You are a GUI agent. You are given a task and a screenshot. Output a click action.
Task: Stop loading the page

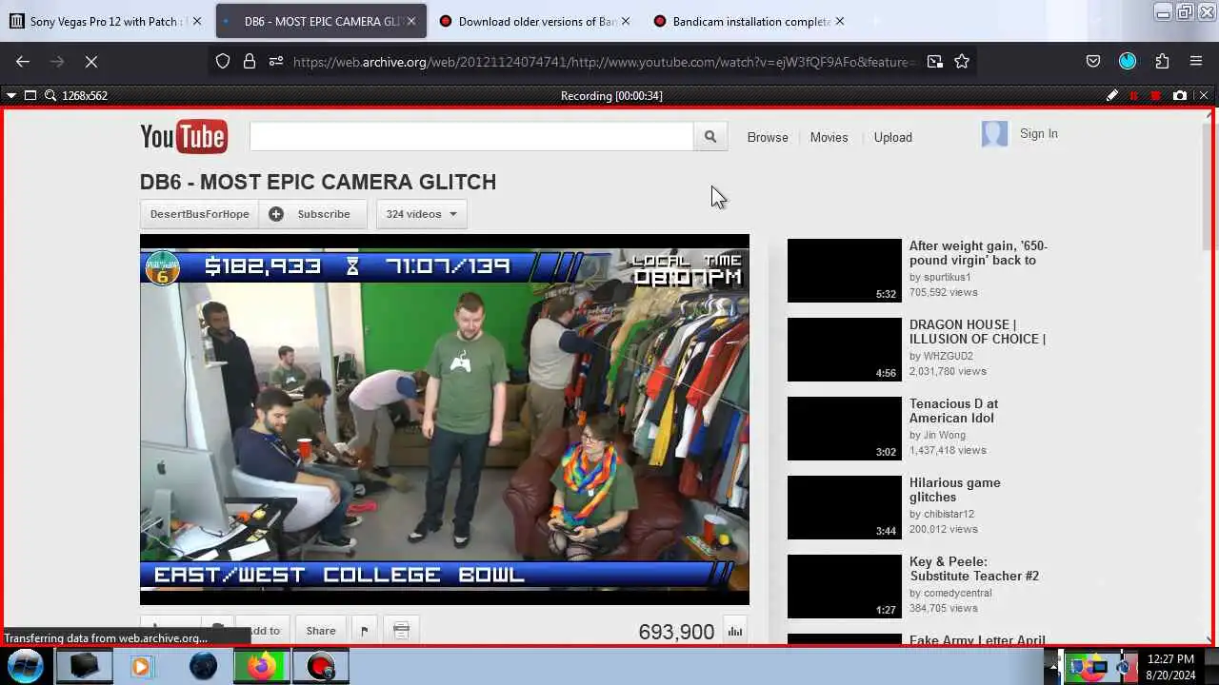point(90,61)
